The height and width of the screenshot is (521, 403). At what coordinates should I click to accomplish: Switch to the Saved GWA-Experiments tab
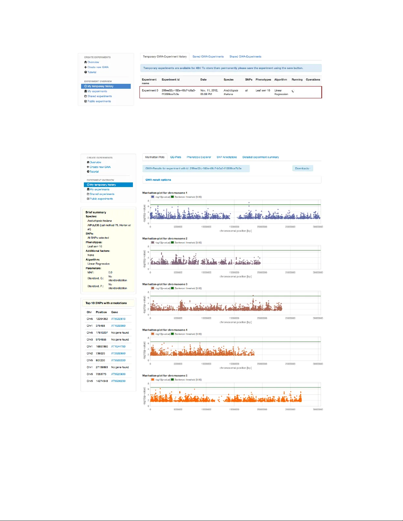208,57
